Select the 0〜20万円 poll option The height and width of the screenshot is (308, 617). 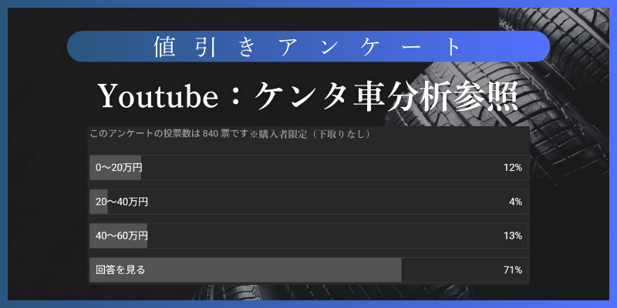click(x=308, y=168)
